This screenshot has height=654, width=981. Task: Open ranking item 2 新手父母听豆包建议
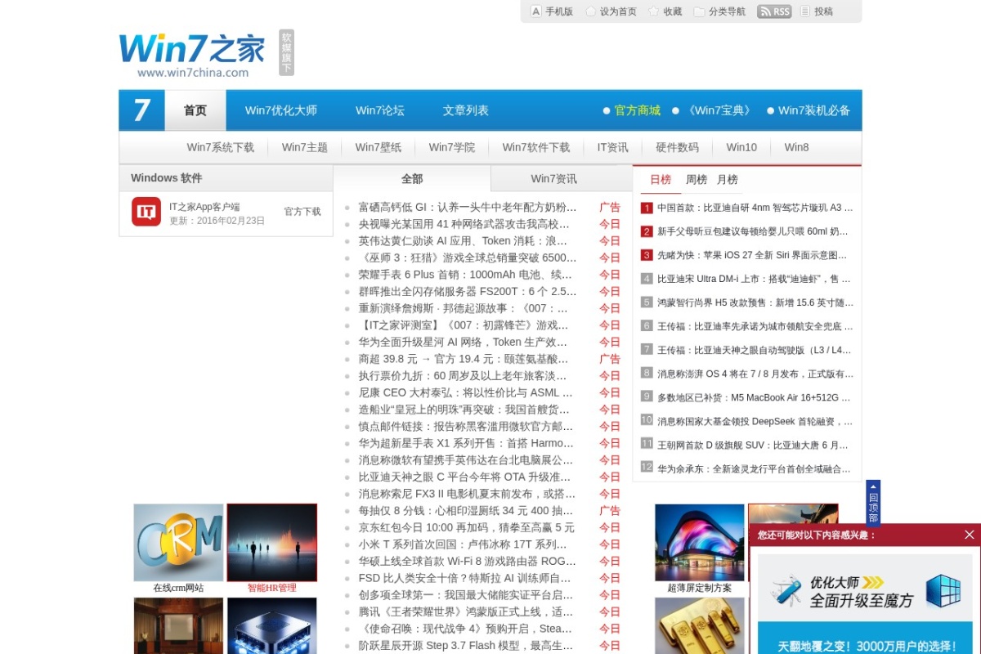click(x=753, y=231)
